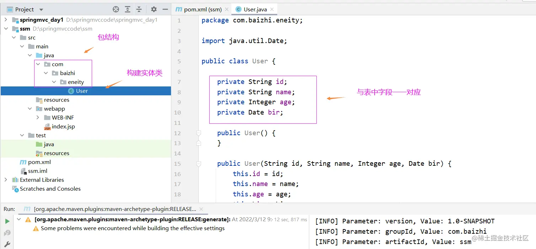Hide the Project tool window
The height and width of the screenshot is (249, 536).
click(165, 10)
